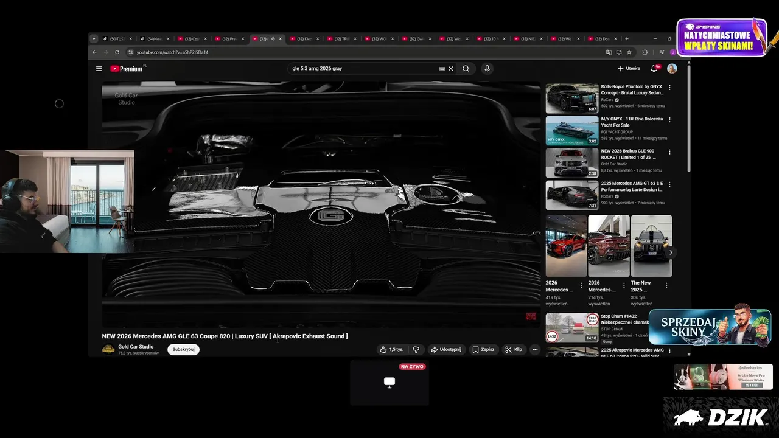Image resolution: width=779 pixels, height=438 pixels.
Task: Open options for first Shorts '2026 Mercedes' card
Action: coord(581,285)
